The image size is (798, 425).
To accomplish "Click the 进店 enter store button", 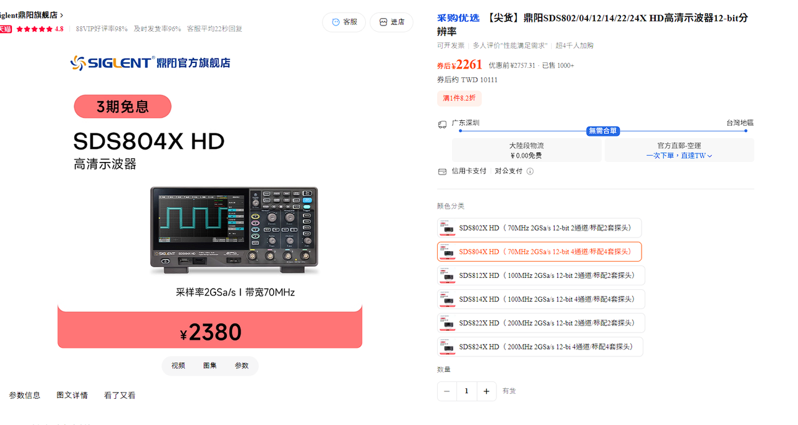I will [x=392, y=22].
